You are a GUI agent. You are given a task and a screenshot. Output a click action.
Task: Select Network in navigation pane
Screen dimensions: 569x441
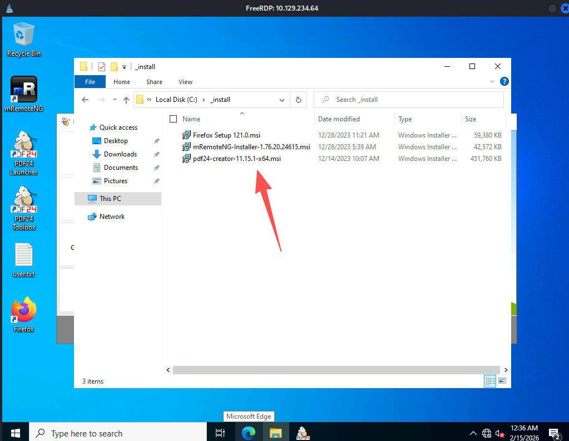click(x=112, y=217)
